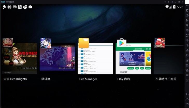
Task: Click the netmarble dragon app icon
Action: click(160, 43)
